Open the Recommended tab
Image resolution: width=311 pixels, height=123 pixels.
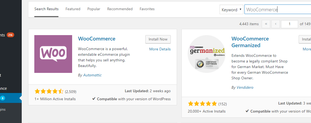pyautogui.click(x=120, y=9)
